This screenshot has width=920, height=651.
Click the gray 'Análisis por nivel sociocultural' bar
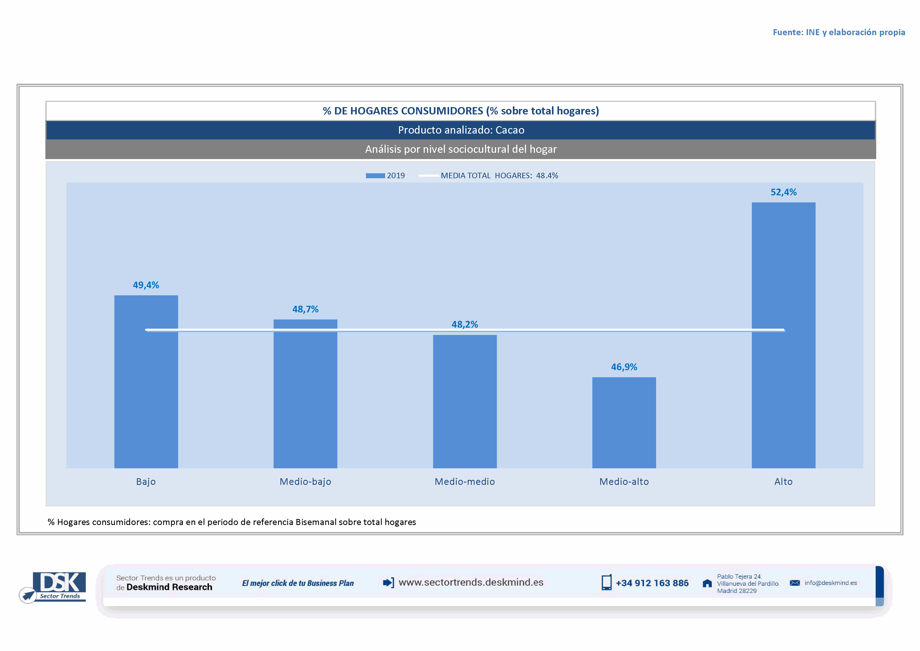[461, 149]
